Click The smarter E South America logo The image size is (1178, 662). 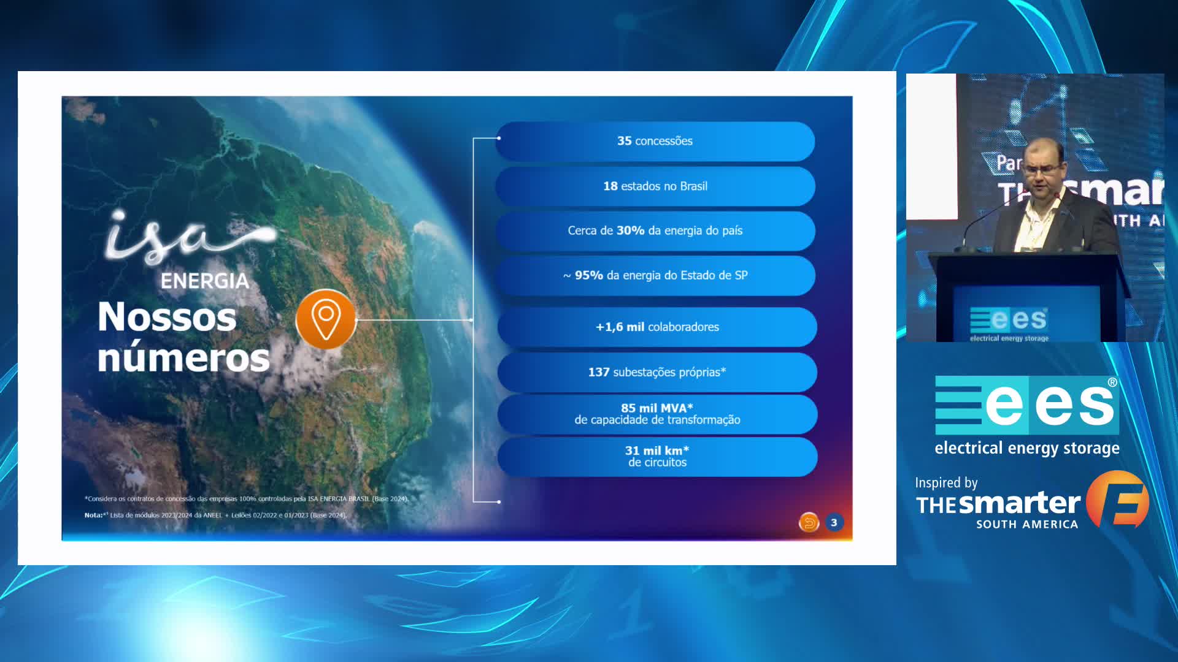1032,501
